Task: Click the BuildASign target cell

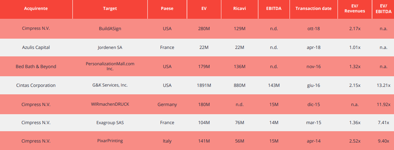Action: point(110,29)
